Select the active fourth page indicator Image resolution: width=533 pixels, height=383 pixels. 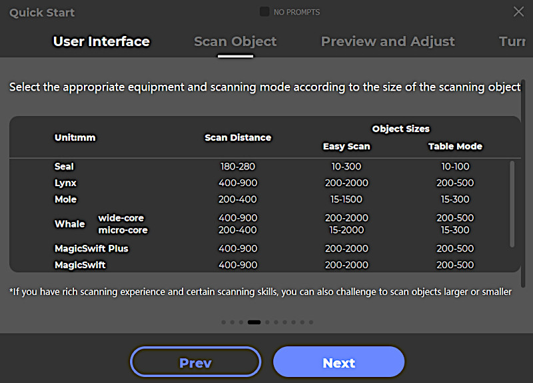click(x=254, y=322)
